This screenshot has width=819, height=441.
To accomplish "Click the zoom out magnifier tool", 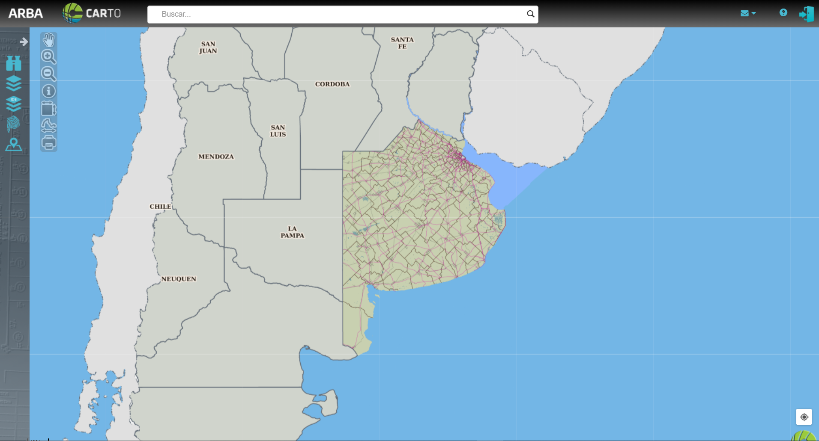I will [x=48, y=74].
